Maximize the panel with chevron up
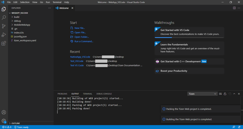The image size is (243, 129). point(234,94)
